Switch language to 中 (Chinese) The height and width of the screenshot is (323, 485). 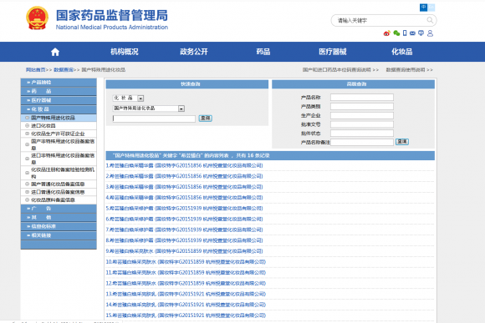(423, 8)
